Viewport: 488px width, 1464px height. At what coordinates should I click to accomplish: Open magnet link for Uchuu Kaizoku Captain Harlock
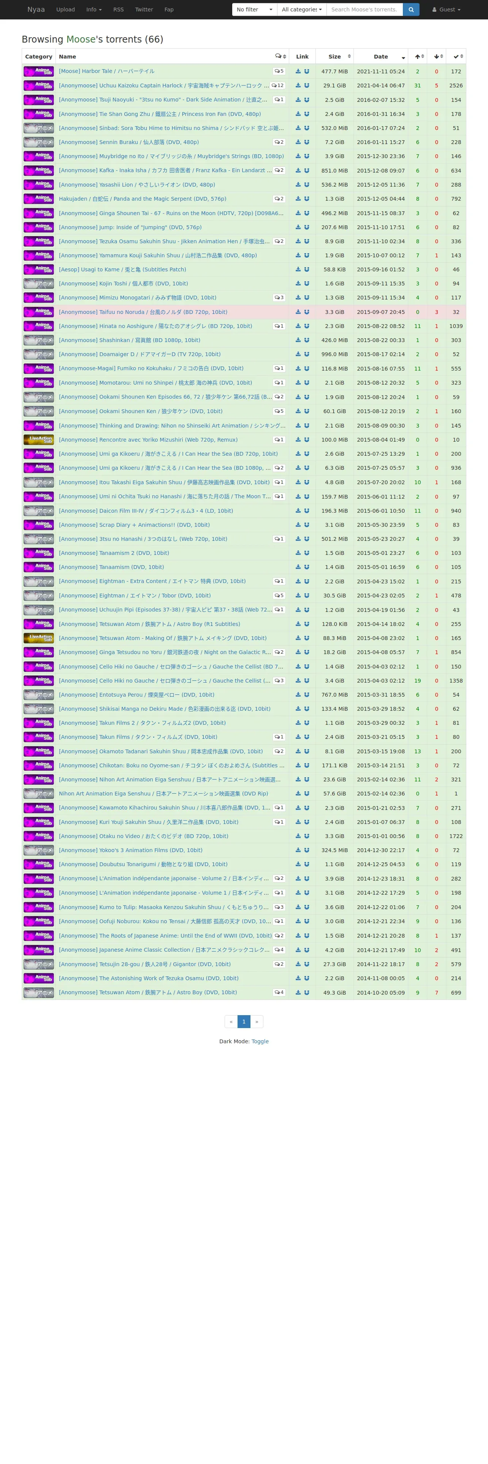(x=306, y=85)
